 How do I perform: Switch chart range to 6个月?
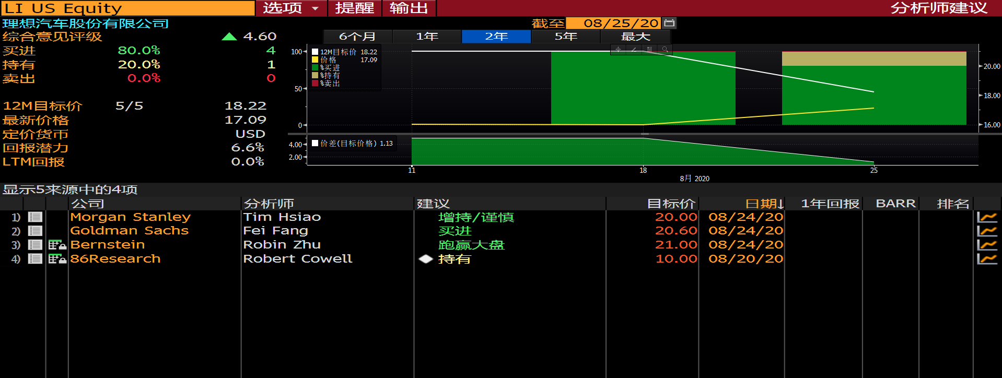point(357,37)
